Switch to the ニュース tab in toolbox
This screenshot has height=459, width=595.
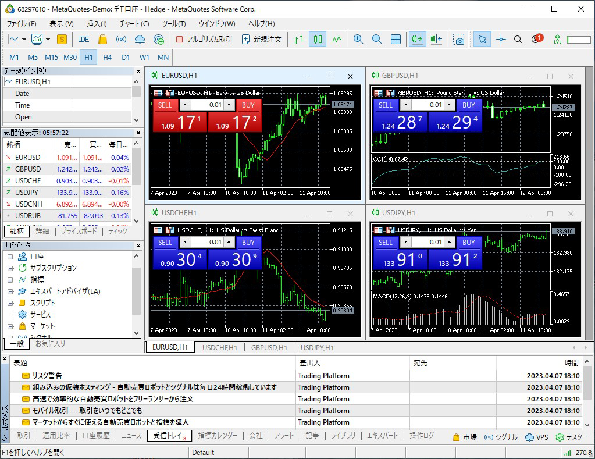(x=131, y=436)
